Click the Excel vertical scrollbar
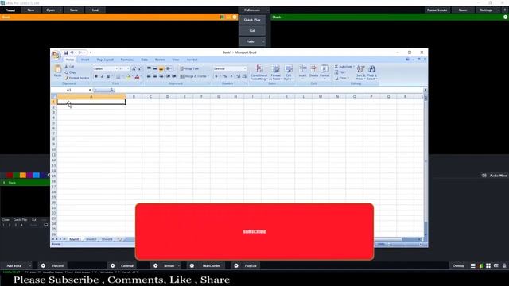Viewport: 509px width, 286px height. tap(425, 165)
